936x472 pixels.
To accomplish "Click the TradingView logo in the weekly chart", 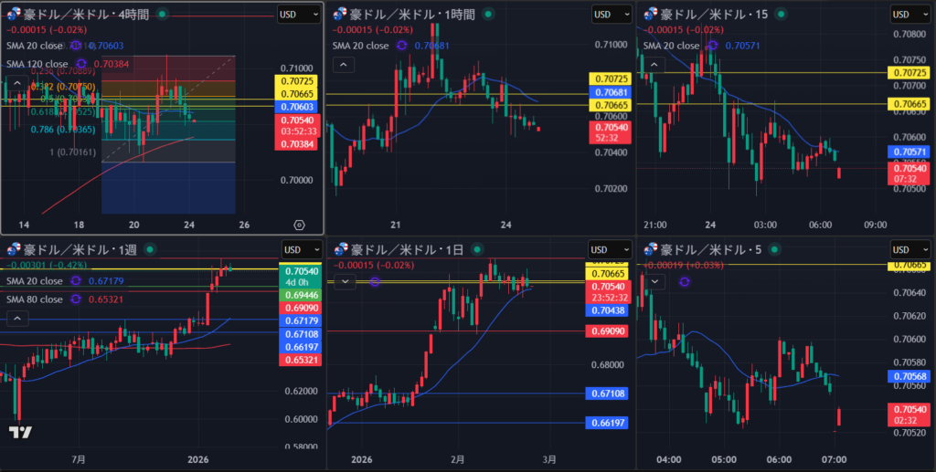I will click(20, 432).
